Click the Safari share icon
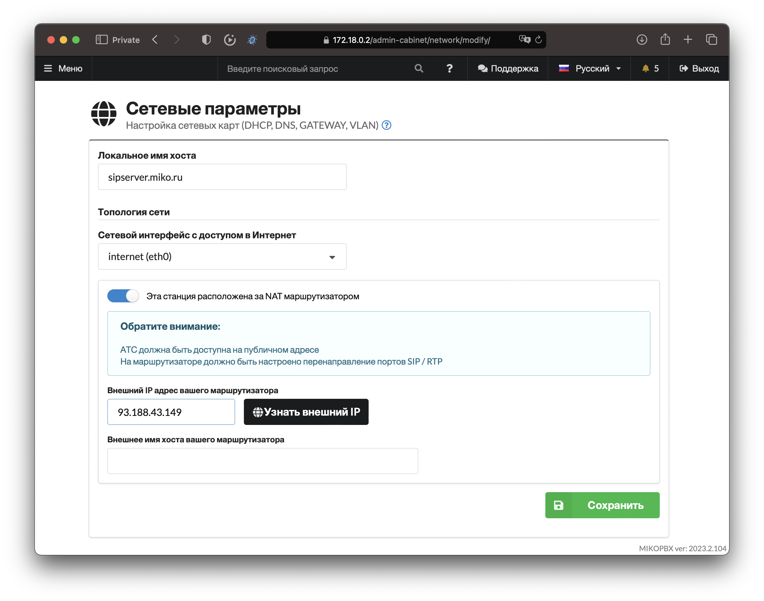 click(x=665, y=40)
